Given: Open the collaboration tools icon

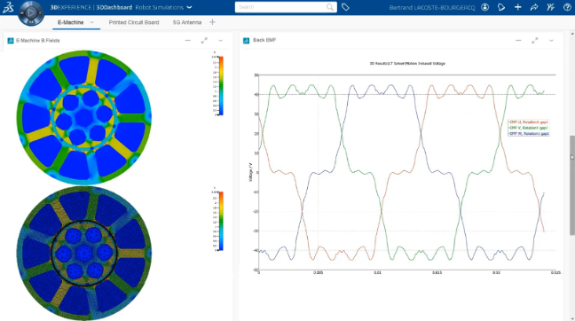Looking at the screenshot, I should pyautogui.click(x=550, y=7).
